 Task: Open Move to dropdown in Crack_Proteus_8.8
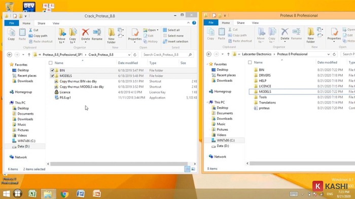[x=61, y=36]
